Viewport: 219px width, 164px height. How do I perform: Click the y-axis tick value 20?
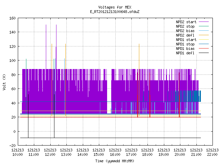coord(13,117)
